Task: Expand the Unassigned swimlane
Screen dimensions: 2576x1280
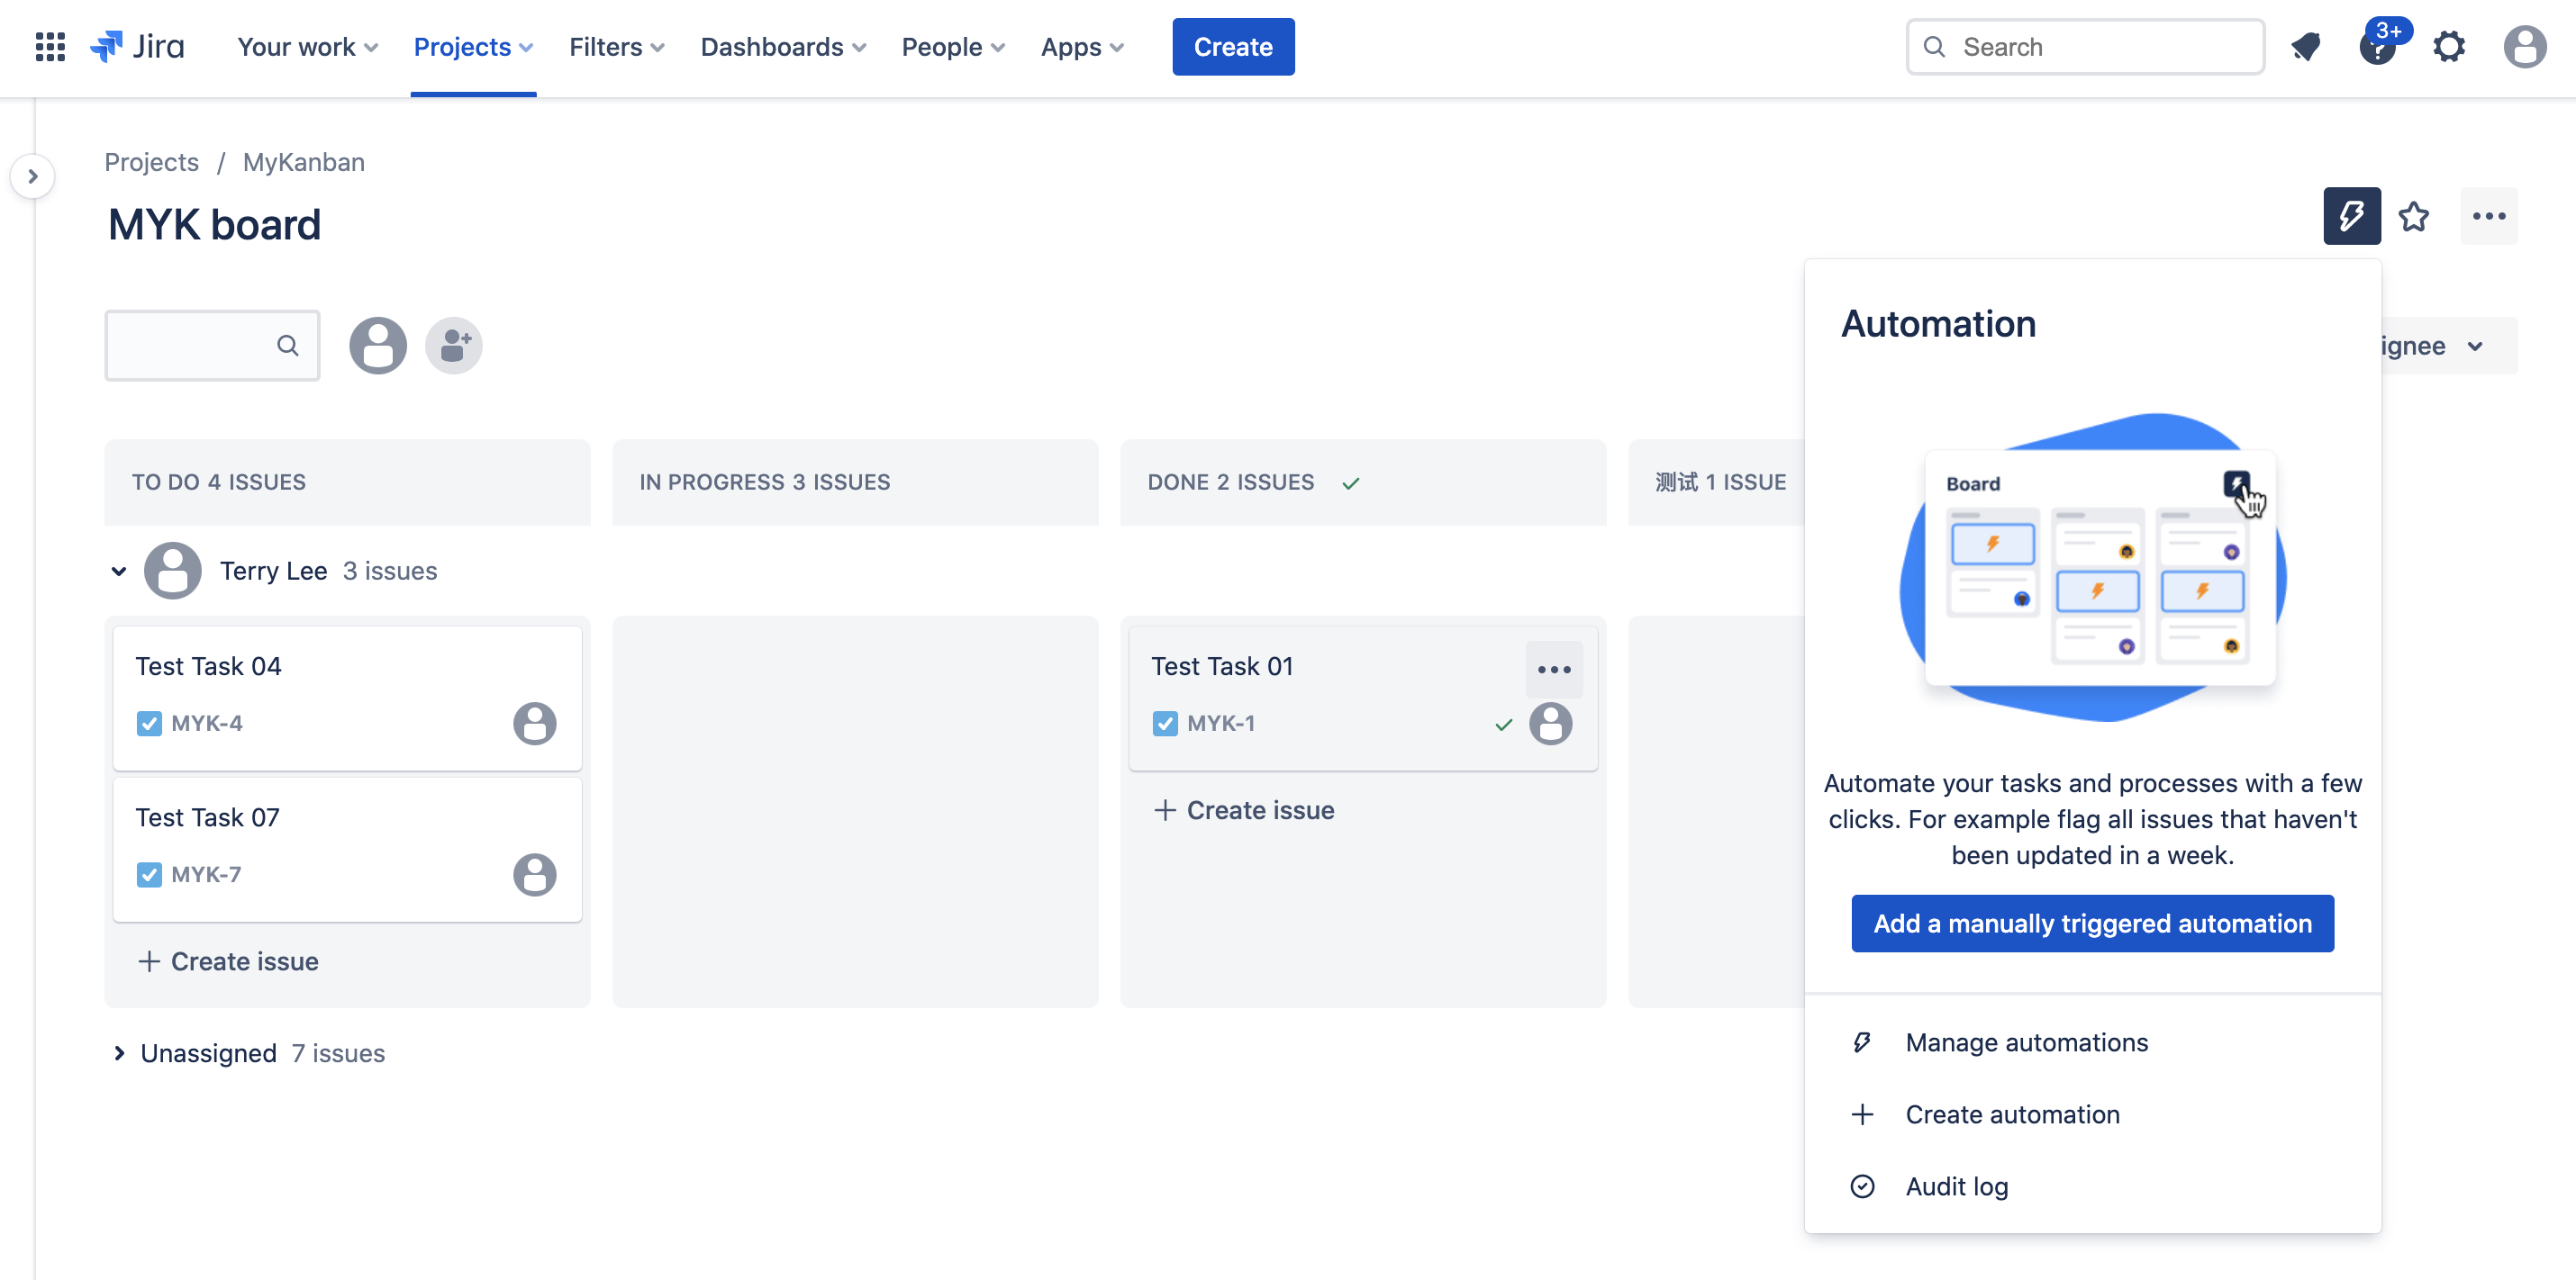Action: click(119, 1053)
